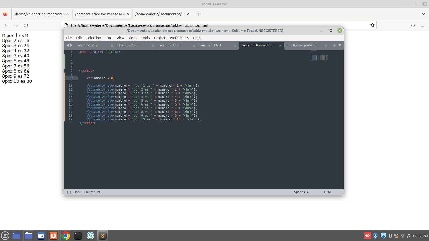
Task: Open Sublime Text taskbar icon
Action: click(x=103, y=236)
